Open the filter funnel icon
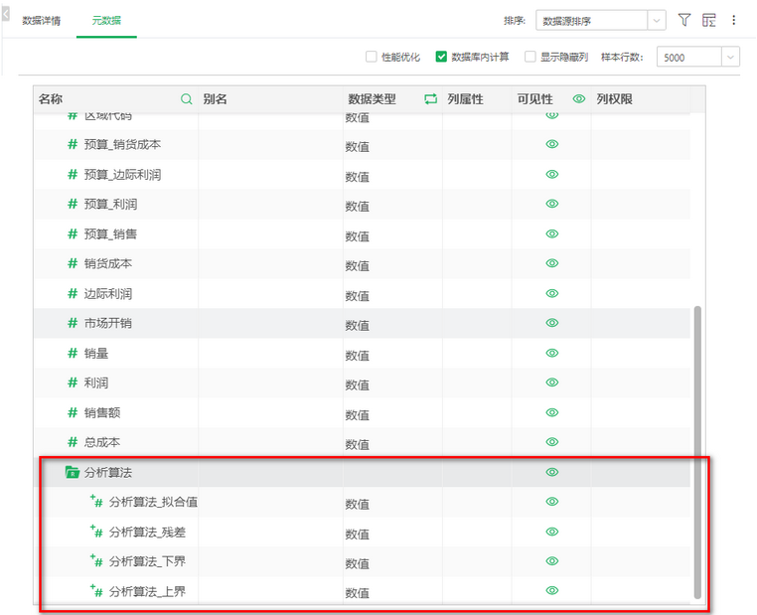The image size is (757, 615). click(x=684, y=20)
